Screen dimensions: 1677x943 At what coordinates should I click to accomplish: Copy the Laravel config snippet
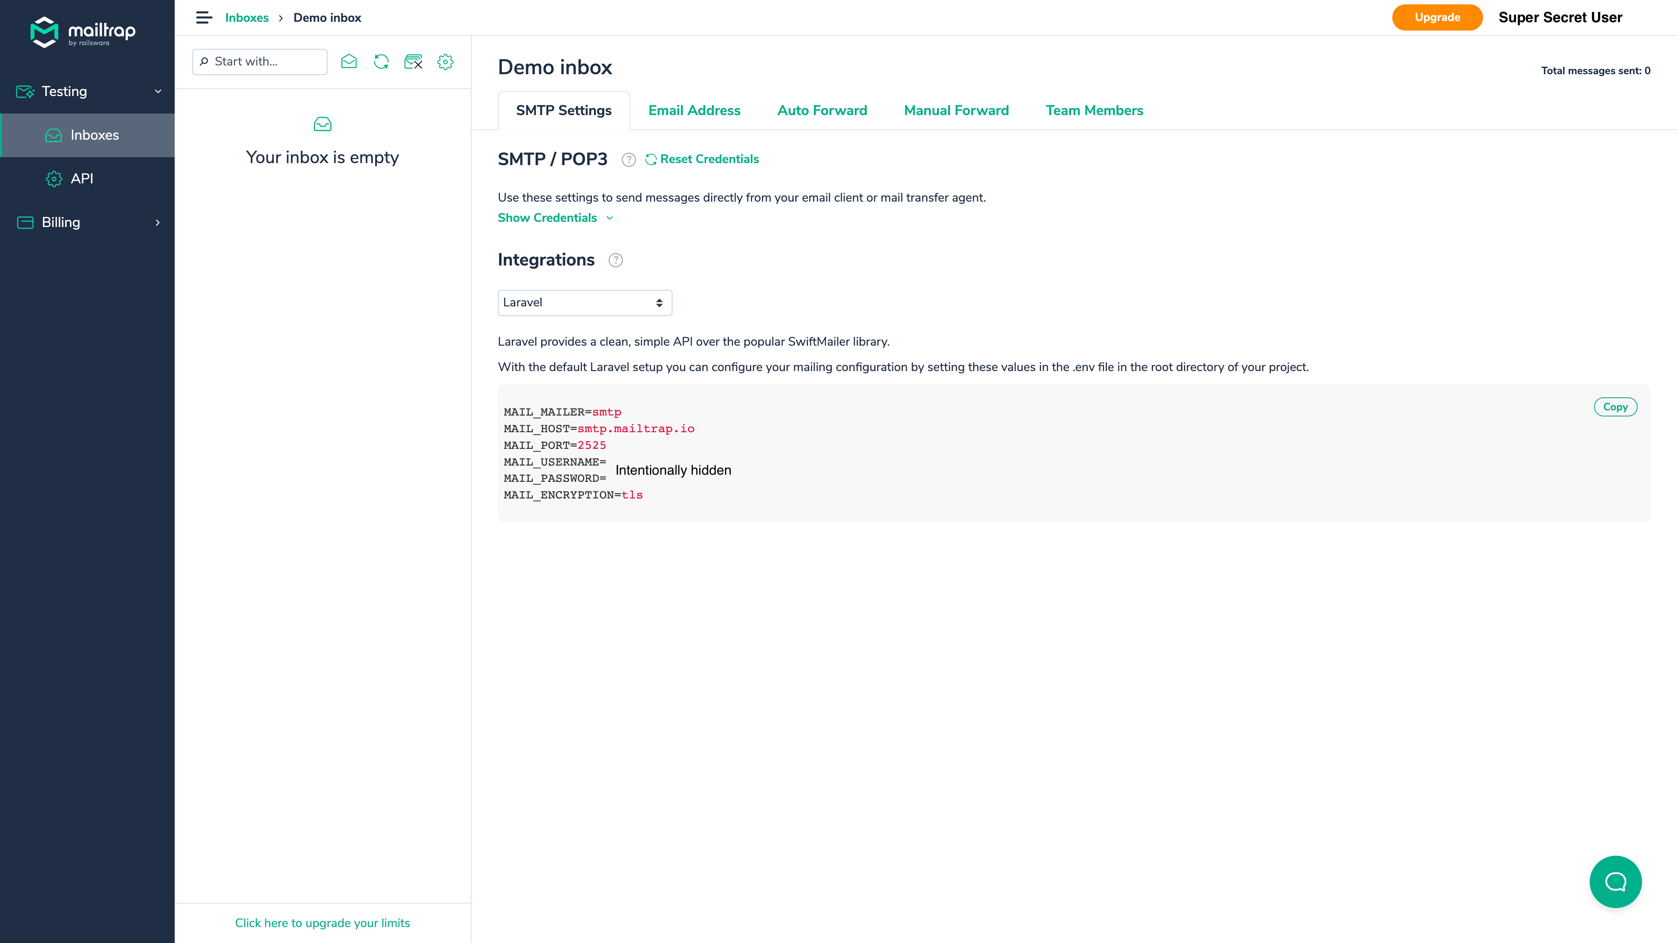[1615, 407]
